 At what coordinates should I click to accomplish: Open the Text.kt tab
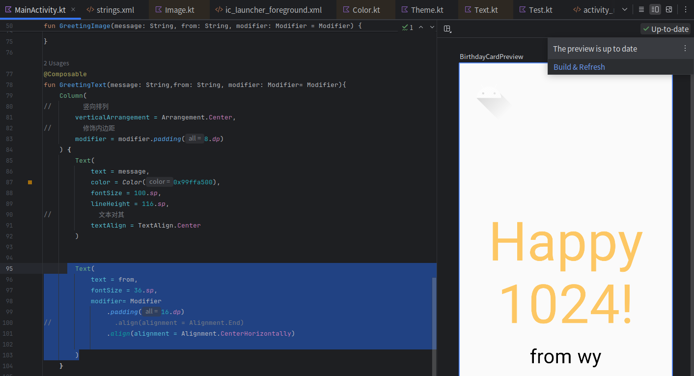tap(486, 10)
